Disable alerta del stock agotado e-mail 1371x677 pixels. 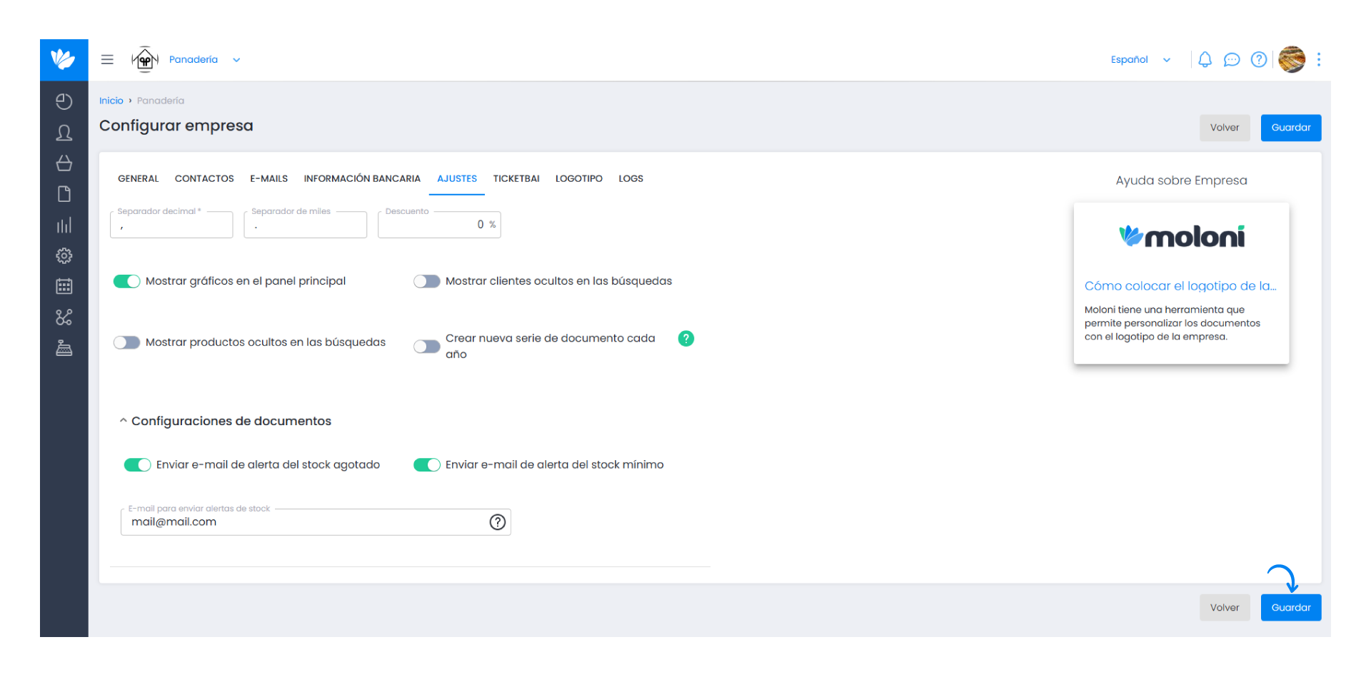[x=138, y=465]
